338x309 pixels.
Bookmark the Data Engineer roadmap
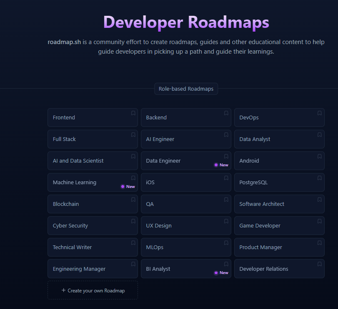click(x=226, y=156)
